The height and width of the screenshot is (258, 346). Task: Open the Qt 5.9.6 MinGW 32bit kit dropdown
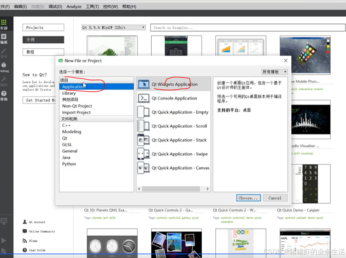(x=114, y=28)
